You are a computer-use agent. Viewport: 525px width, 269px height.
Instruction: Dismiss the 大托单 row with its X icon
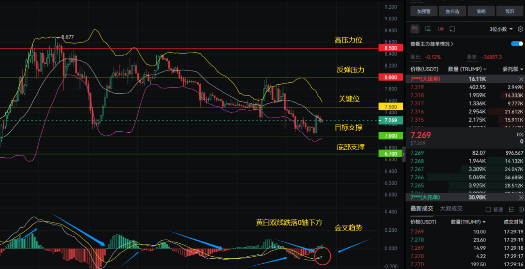tap(521, 197)
